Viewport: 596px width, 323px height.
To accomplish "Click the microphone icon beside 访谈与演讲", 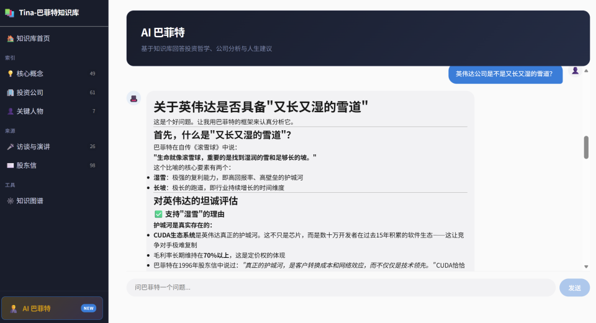I will click(x=11, y=146).
